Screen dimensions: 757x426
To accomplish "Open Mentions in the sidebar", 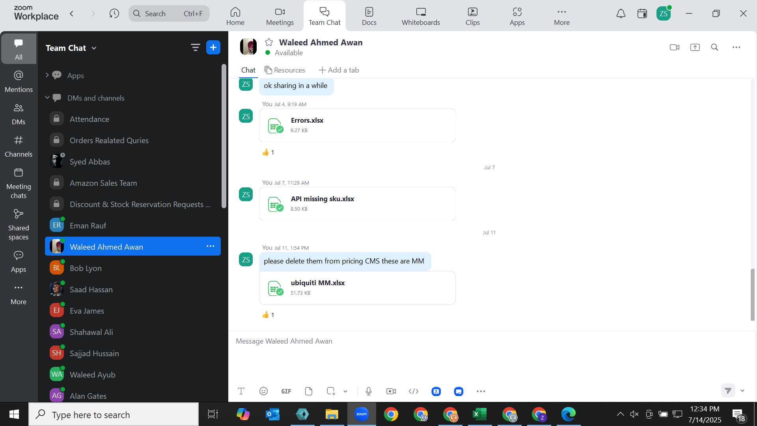I will click(x=19, y=82).
